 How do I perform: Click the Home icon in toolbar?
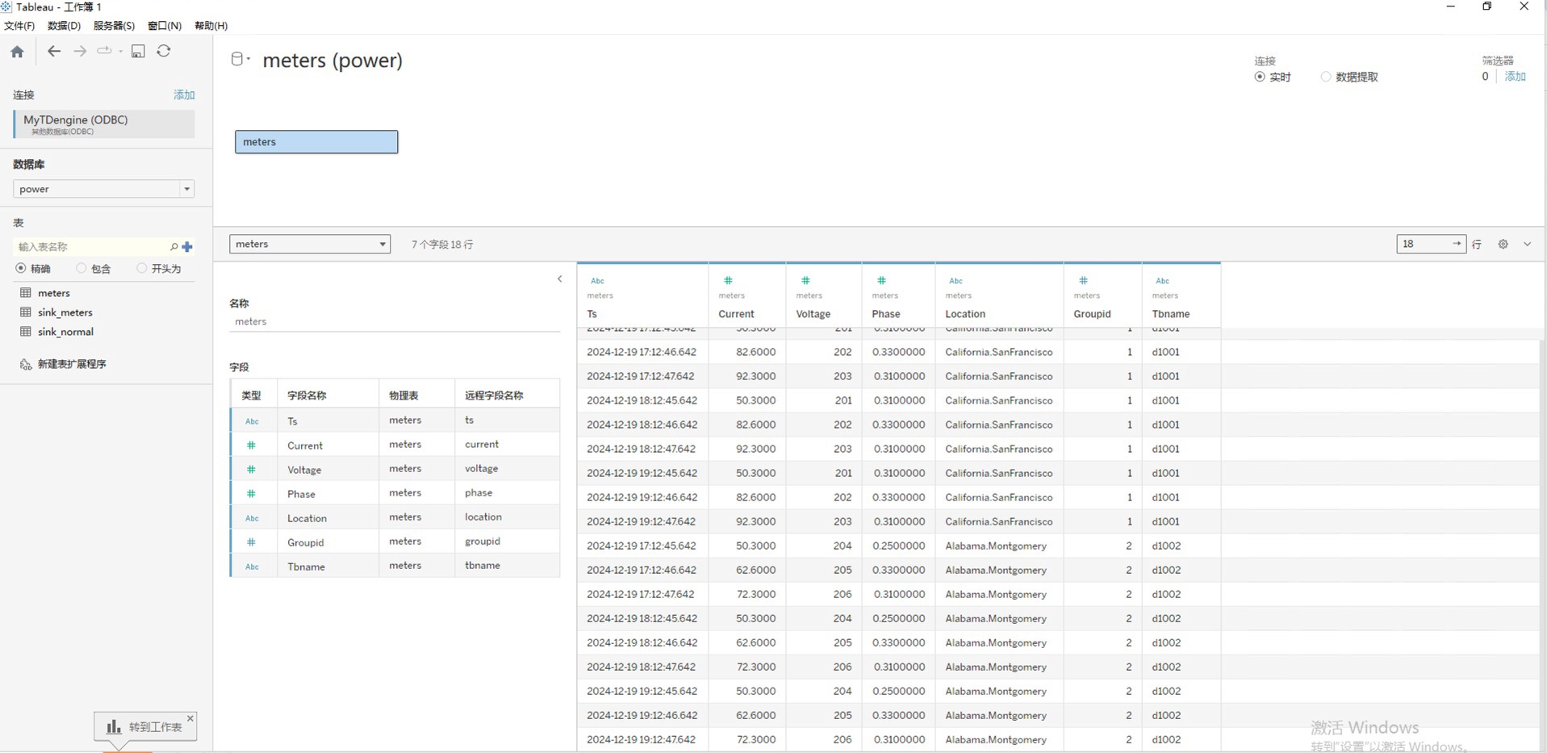click(x=17, y=52)
